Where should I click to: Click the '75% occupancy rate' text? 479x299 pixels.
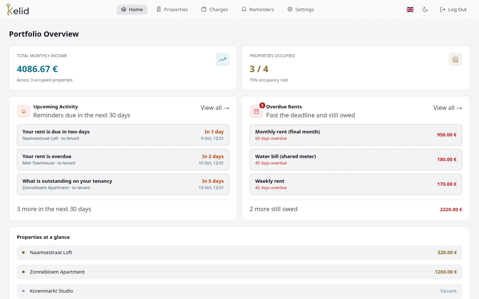click(x=269, y=80)
